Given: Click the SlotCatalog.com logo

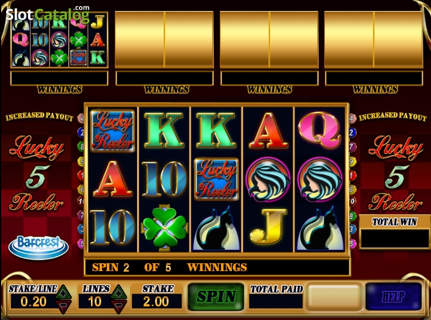Looking at the screenshot, I should pyautogui.click(x=48, y=14).
